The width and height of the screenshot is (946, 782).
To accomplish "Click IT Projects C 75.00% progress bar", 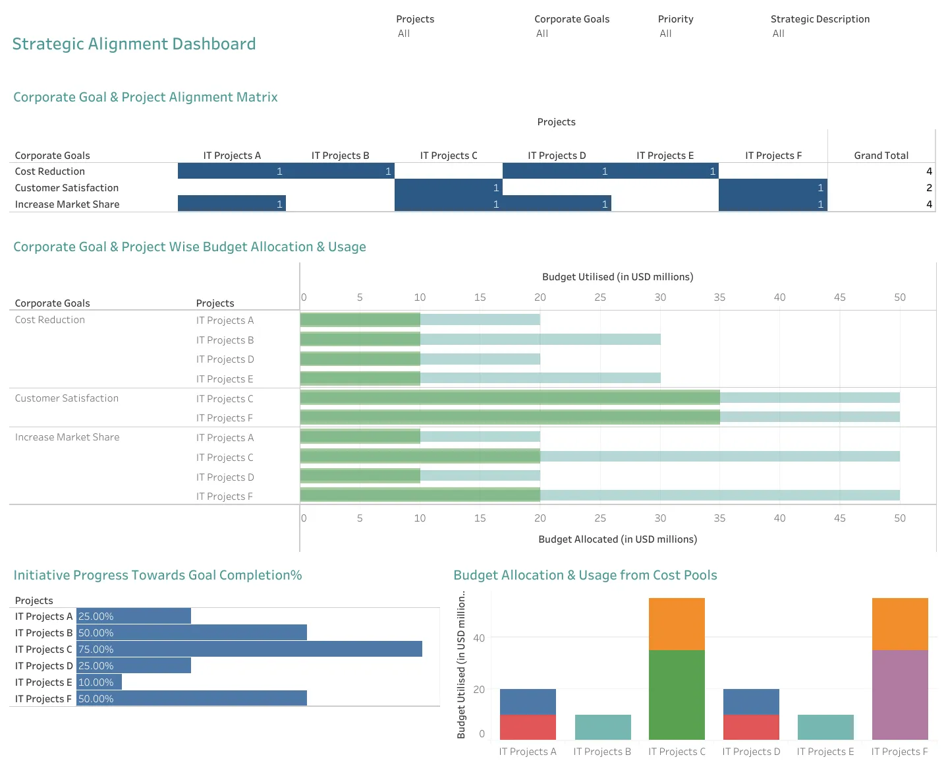I will (x=249, y=649).
